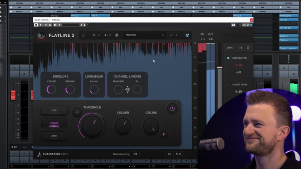Viewport: 301px width, 169px height.
Task: Click the ATTACK envelope knob
Action: click(x=51, y=90)
